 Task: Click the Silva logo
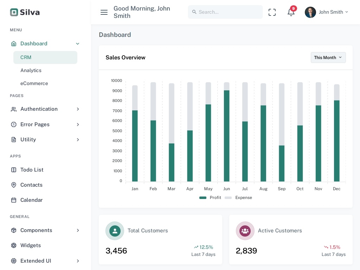[x=25, y=12]
